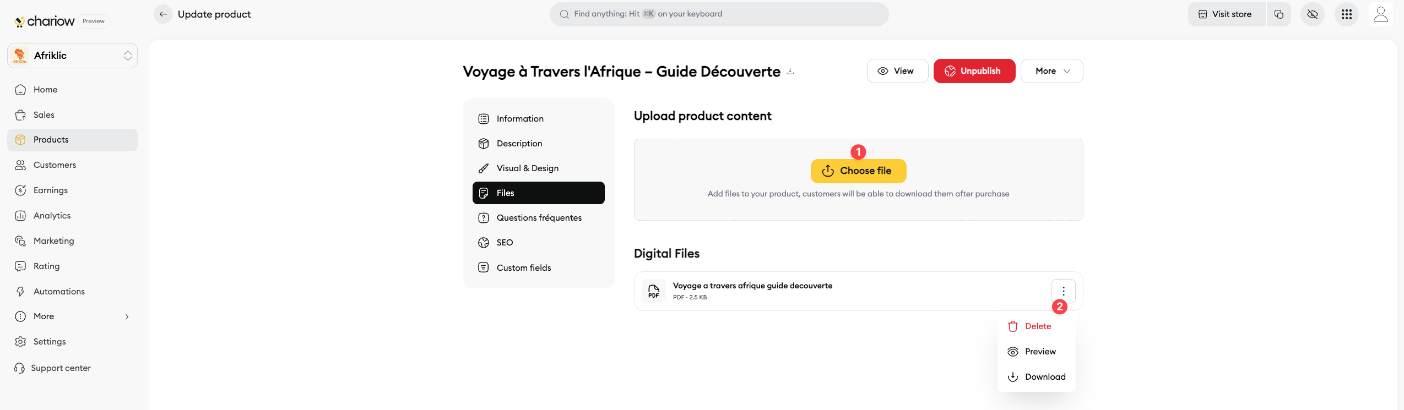Open Rating page
This screenshot has width=1404, height=410.
(x=72, y=266)
